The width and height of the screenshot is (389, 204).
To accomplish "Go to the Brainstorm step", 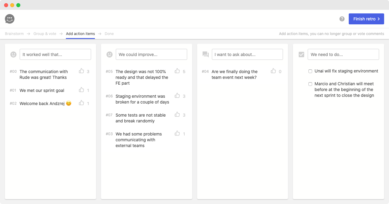I will [x=14, y=34].
